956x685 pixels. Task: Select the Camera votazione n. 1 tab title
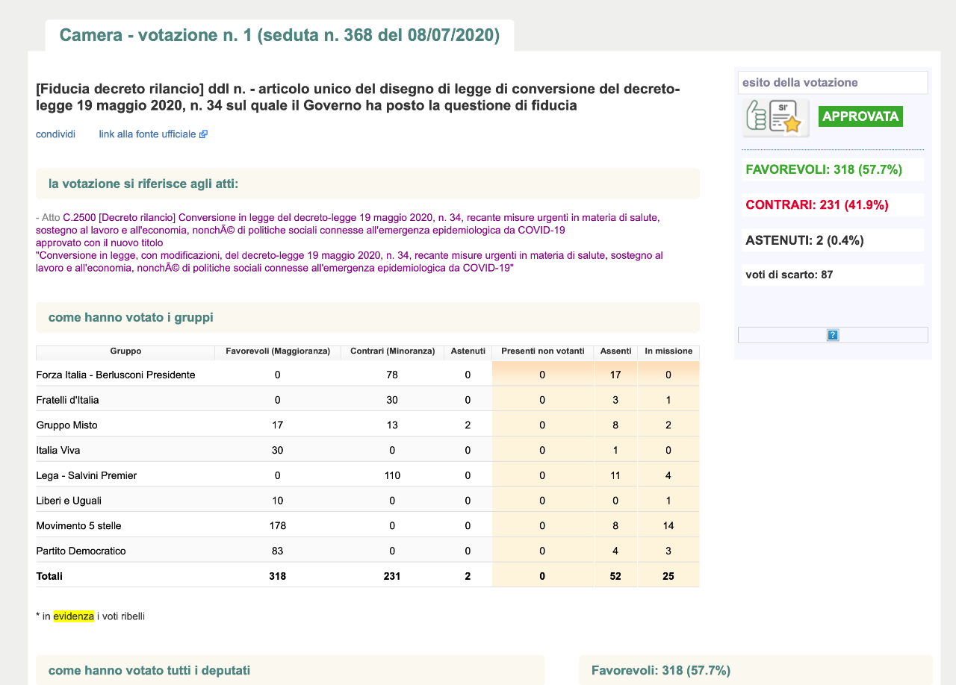pos(279,35)
